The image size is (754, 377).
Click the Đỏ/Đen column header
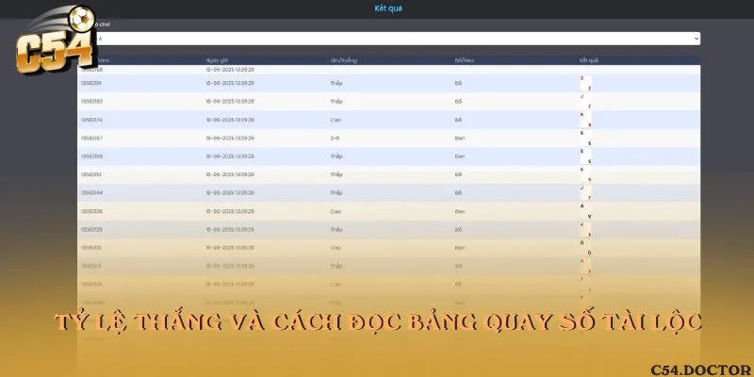(467, 59)
